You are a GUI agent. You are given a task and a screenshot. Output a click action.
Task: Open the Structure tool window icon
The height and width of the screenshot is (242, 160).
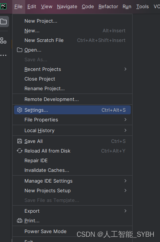click(x=3, y=40)
